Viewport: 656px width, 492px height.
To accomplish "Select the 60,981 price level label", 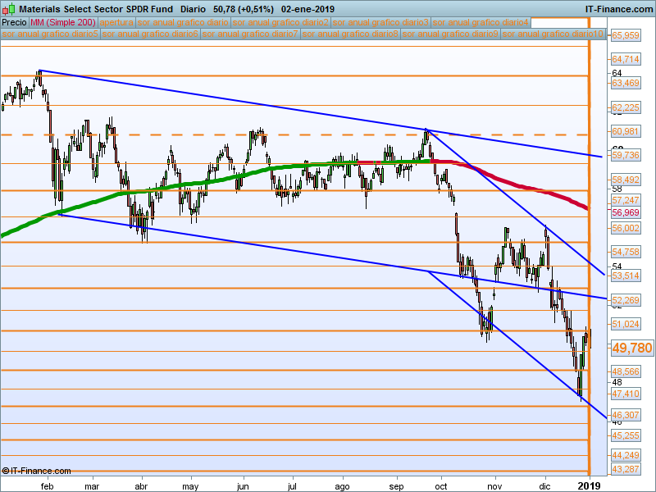I will tap(626, 131).
